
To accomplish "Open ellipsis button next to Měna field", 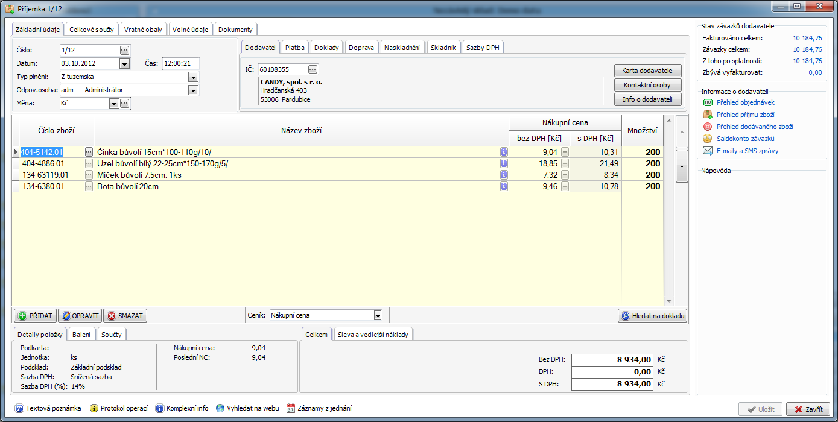I will pos(124,104).
